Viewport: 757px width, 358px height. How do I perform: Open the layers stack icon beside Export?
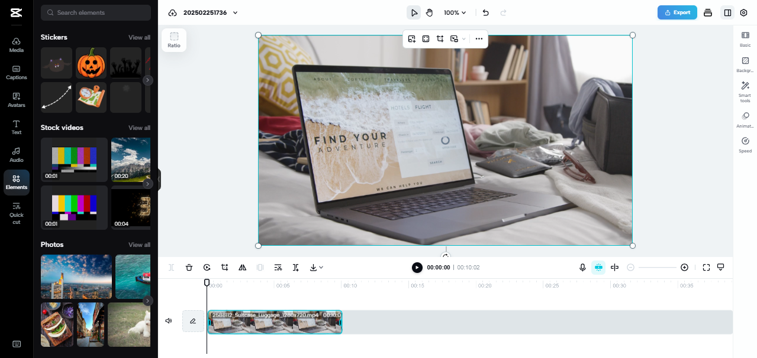708,12
